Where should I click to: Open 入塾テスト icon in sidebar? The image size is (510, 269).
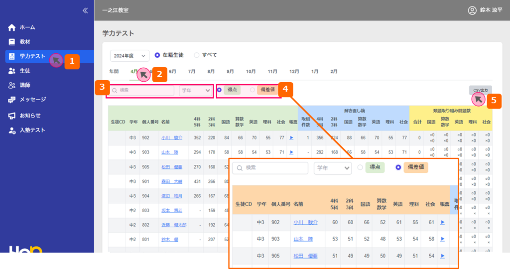pos(12,130)
